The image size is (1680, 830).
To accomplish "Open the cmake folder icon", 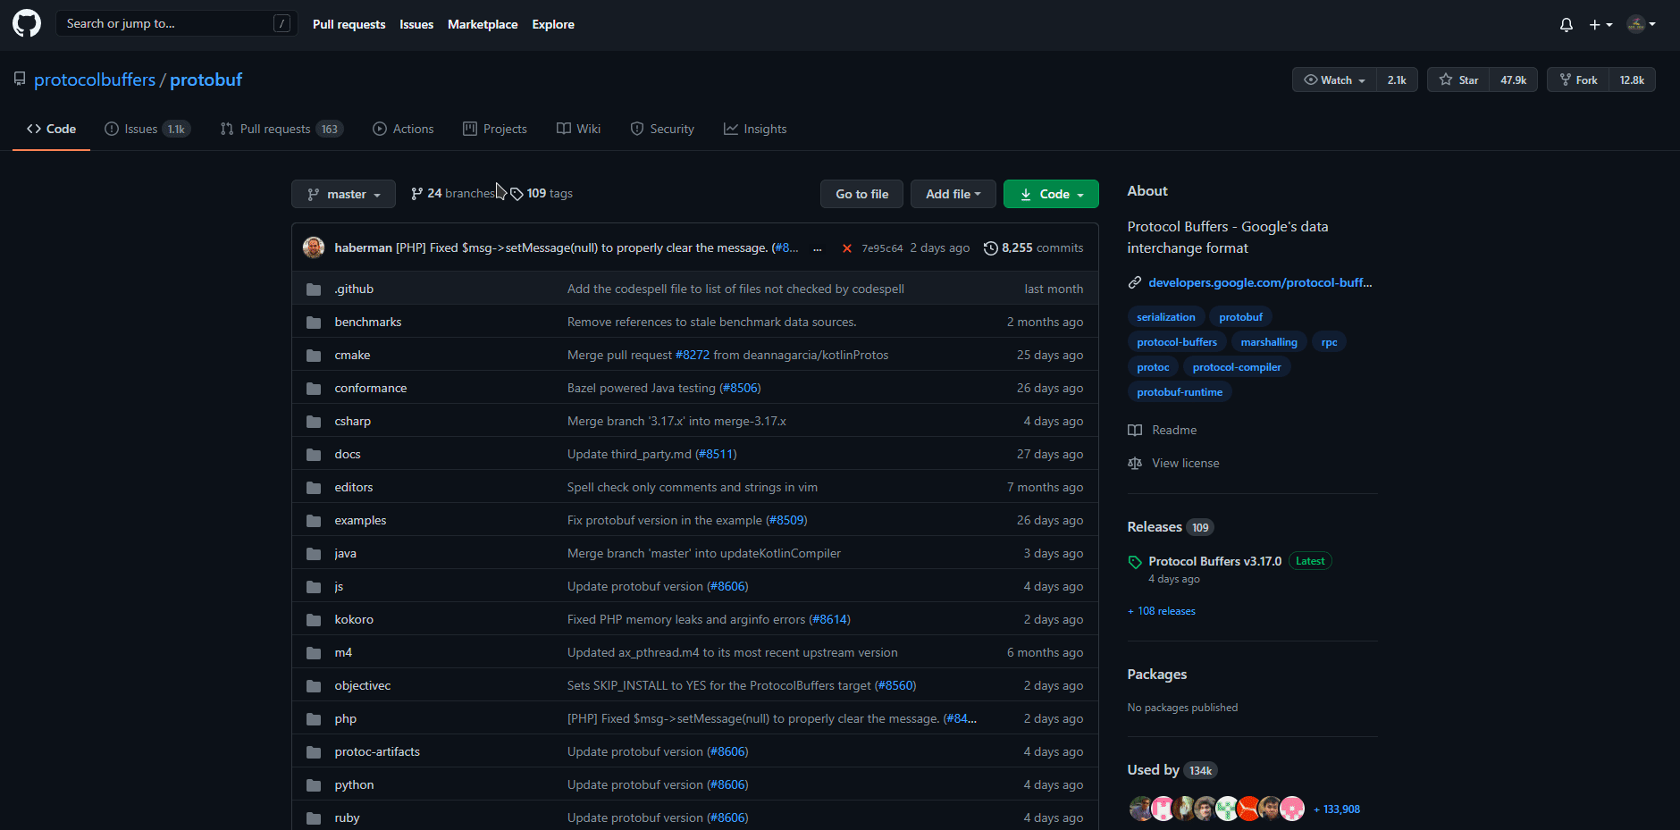I will (x=314, y=356).
